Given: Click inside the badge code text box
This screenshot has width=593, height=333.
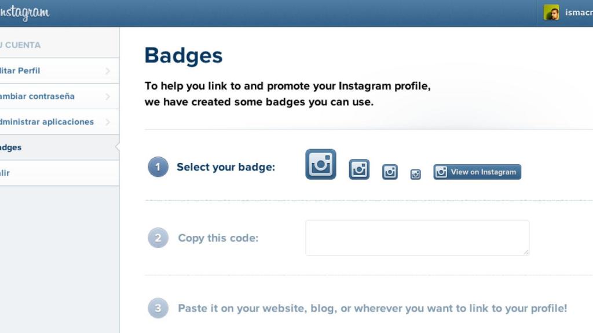Looking at the screenshot, I should (x=417, y=237).
